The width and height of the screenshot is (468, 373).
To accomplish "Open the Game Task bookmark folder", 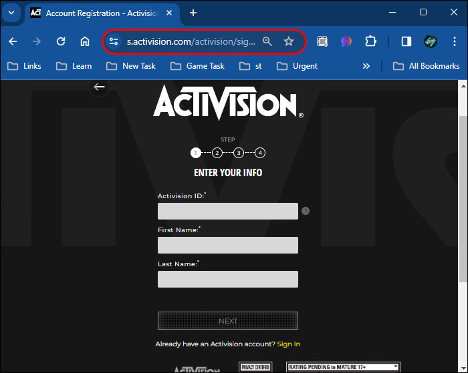I will 197,66.
